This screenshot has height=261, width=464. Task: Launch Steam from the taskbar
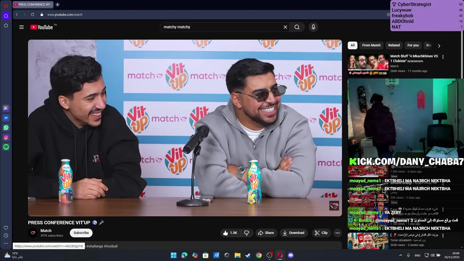click(248, 255)
